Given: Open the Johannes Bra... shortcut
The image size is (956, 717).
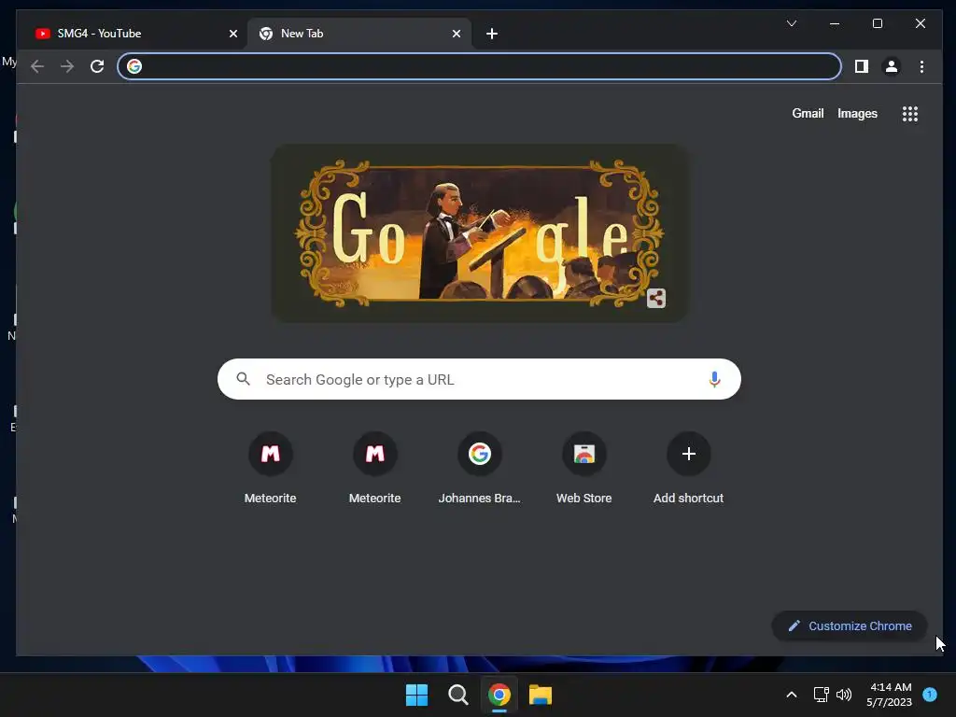Looking at the screenshot, I should tap(479, 468).
